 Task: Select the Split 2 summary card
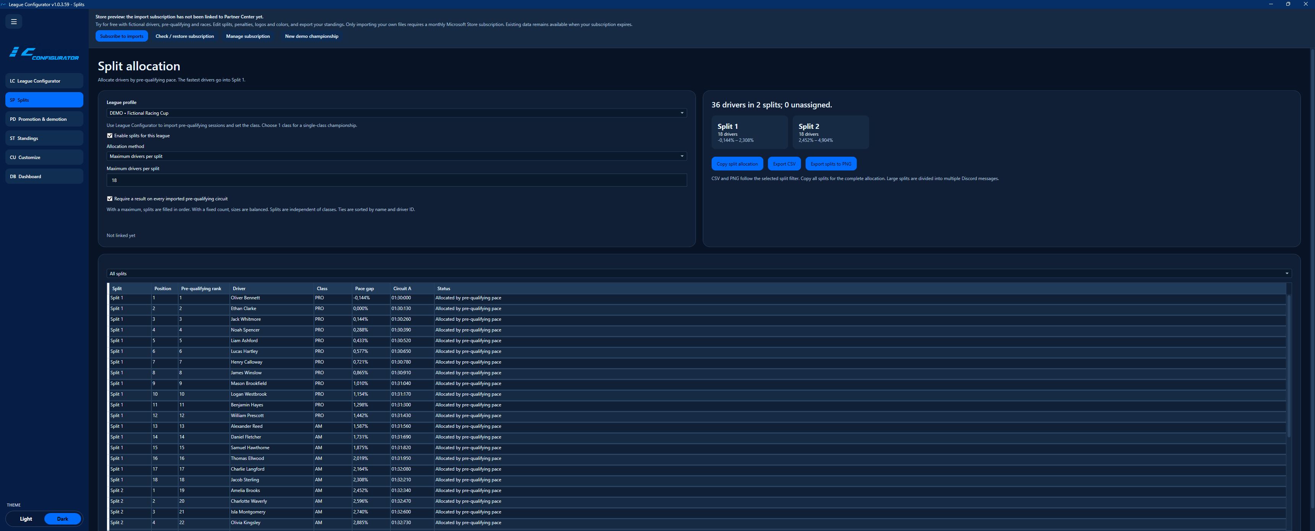[831, 132]
